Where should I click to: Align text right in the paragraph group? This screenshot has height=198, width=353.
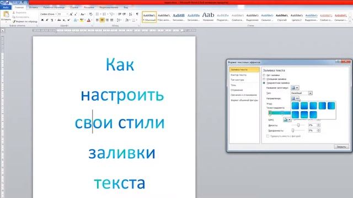pos(107,20)
